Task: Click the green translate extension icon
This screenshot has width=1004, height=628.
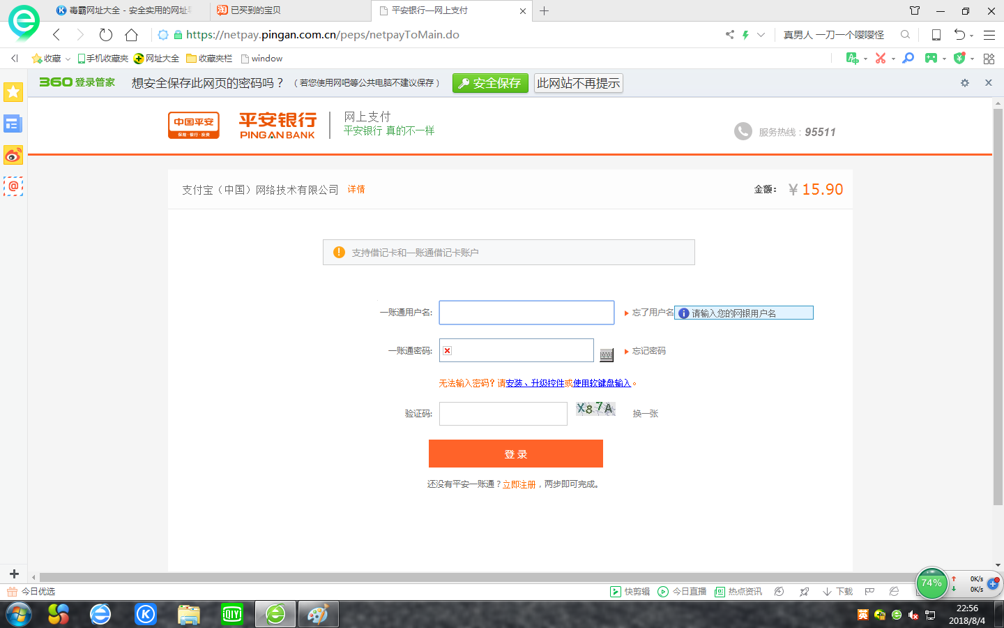Action: click(852, 58)
